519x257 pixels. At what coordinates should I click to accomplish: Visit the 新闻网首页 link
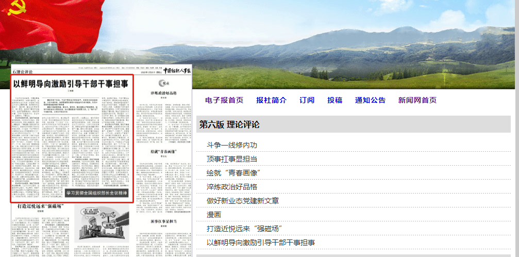click(417, 100)
